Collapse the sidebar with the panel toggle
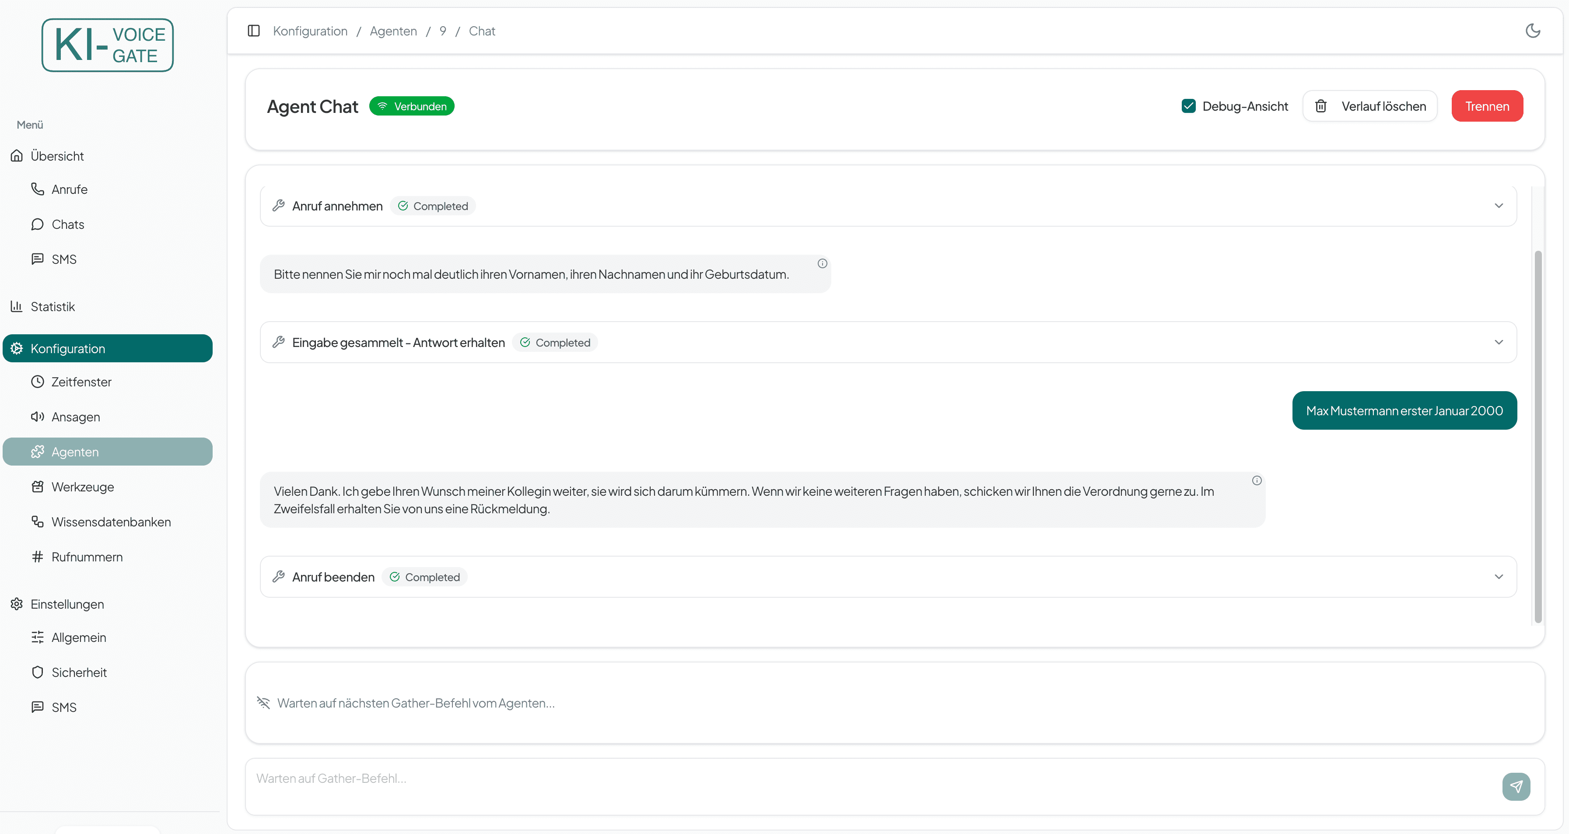The image size is (1569, 834). click(253, 31)
